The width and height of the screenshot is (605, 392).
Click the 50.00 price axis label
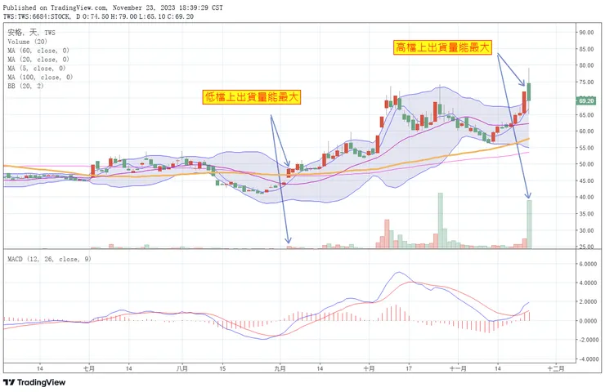pos(586,164)
